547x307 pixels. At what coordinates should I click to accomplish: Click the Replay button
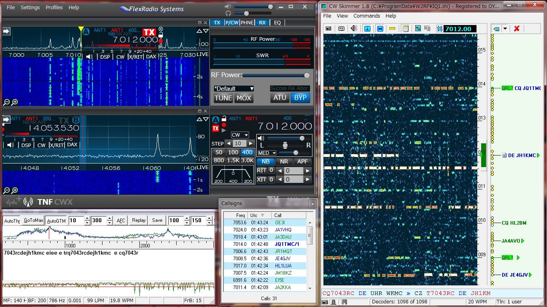click(x=139, y=220)
